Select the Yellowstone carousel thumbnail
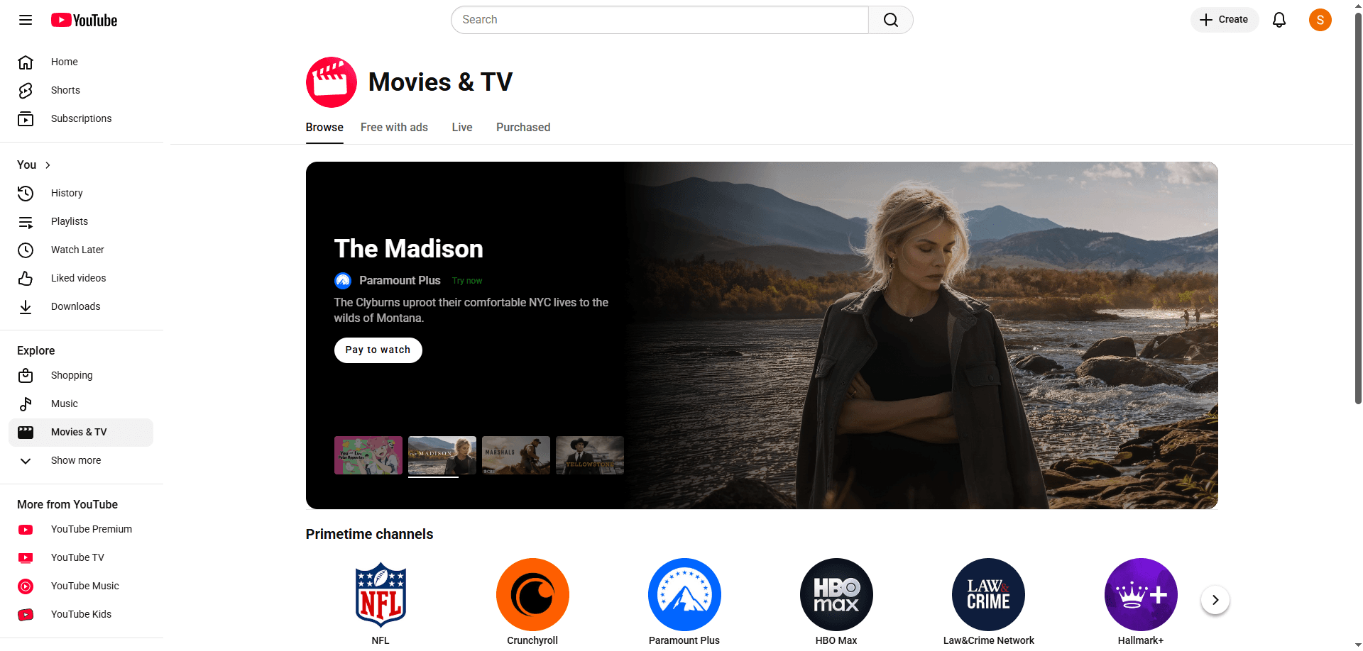 tap(590, 455)
